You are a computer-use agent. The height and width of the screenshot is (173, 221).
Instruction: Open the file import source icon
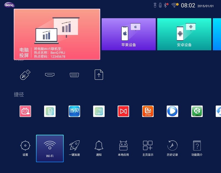coord(99,75)
